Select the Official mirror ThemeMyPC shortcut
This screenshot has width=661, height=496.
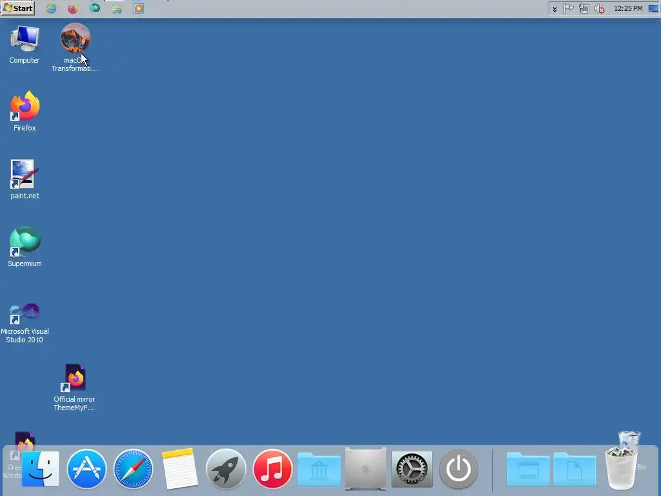(x=74, y=387)
